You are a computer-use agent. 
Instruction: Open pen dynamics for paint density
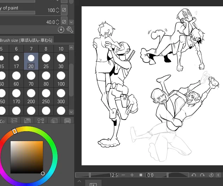64,10
